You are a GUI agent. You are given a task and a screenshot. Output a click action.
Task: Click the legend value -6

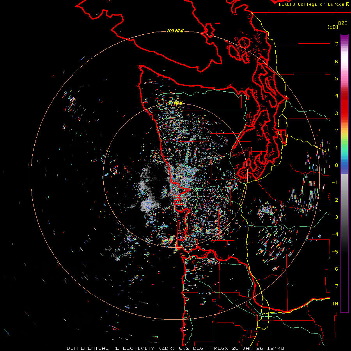pyautogui.click(x=335, y=269)
